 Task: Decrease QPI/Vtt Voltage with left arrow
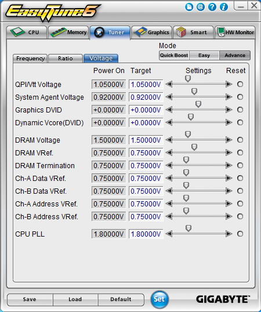tap(169, 84)
